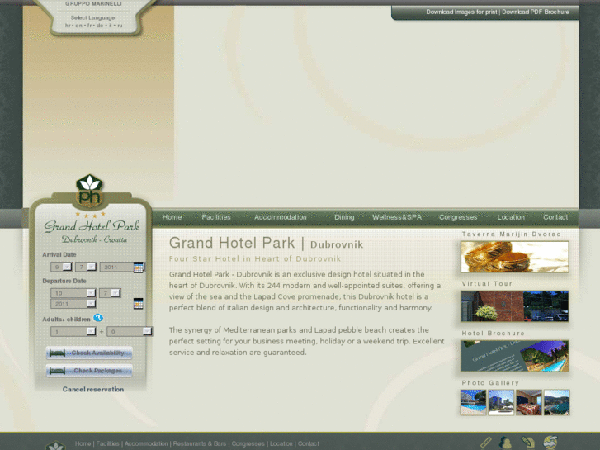Screen dimensions: 600x450
Task: Open third Photo Gallery thumbnail showing bedroom
Action: [529, 402]
